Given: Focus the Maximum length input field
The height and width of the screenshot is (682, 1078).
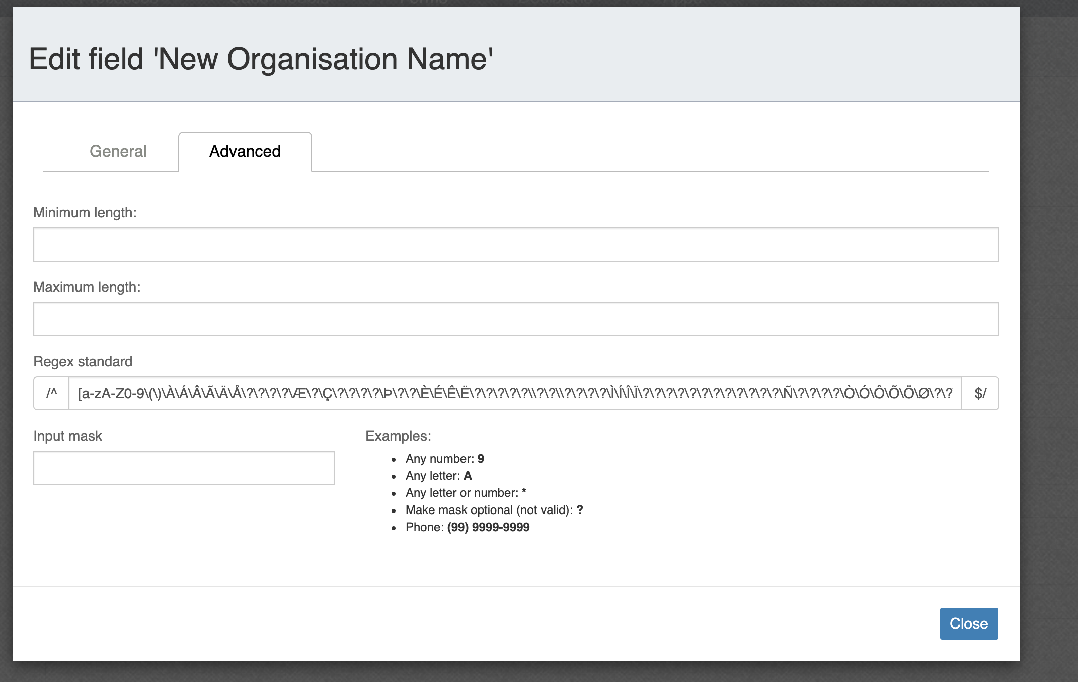Looking at the screenshot, I should coord(516,319).
